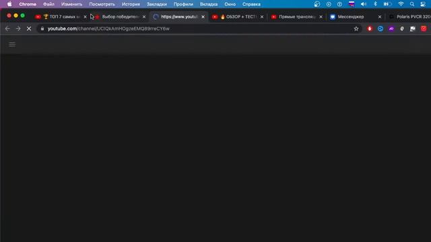Screen dimensions: 431x242
Task: Open battery status menu
Action: point(387,4)
